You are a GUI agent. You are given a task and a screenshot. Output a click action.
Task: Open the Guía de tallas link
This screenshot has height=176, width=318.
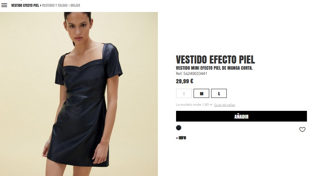[x=224, y=105]
